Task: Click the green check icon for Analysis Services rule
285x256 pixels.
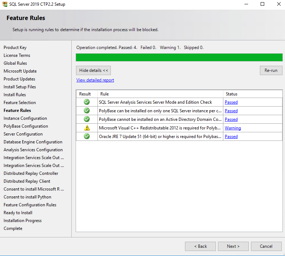Action: [87, 102]
